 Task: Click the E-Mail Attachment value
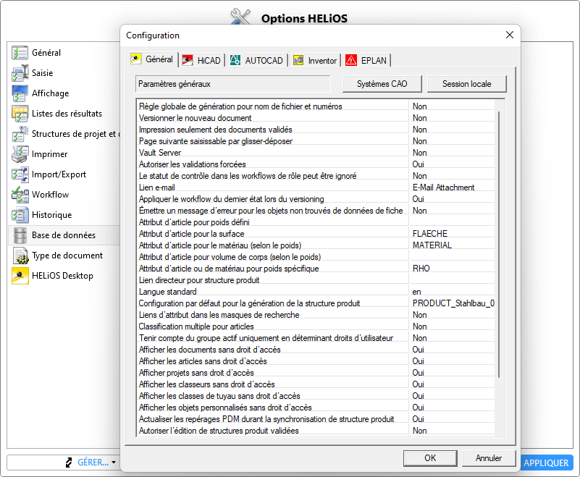[x=443, y=187]
